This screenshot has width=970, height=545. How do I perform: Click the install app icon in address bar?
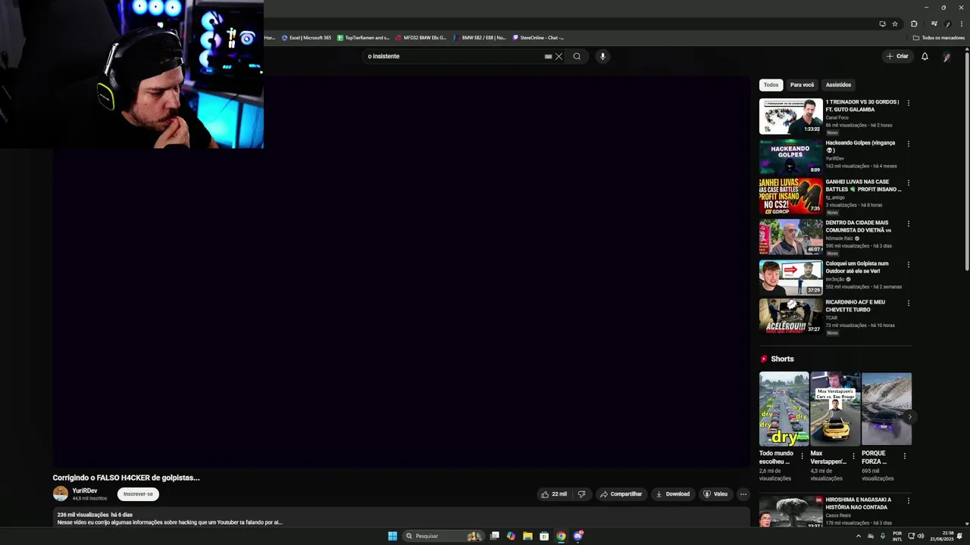pyautogui.click(x=882, y=23)
